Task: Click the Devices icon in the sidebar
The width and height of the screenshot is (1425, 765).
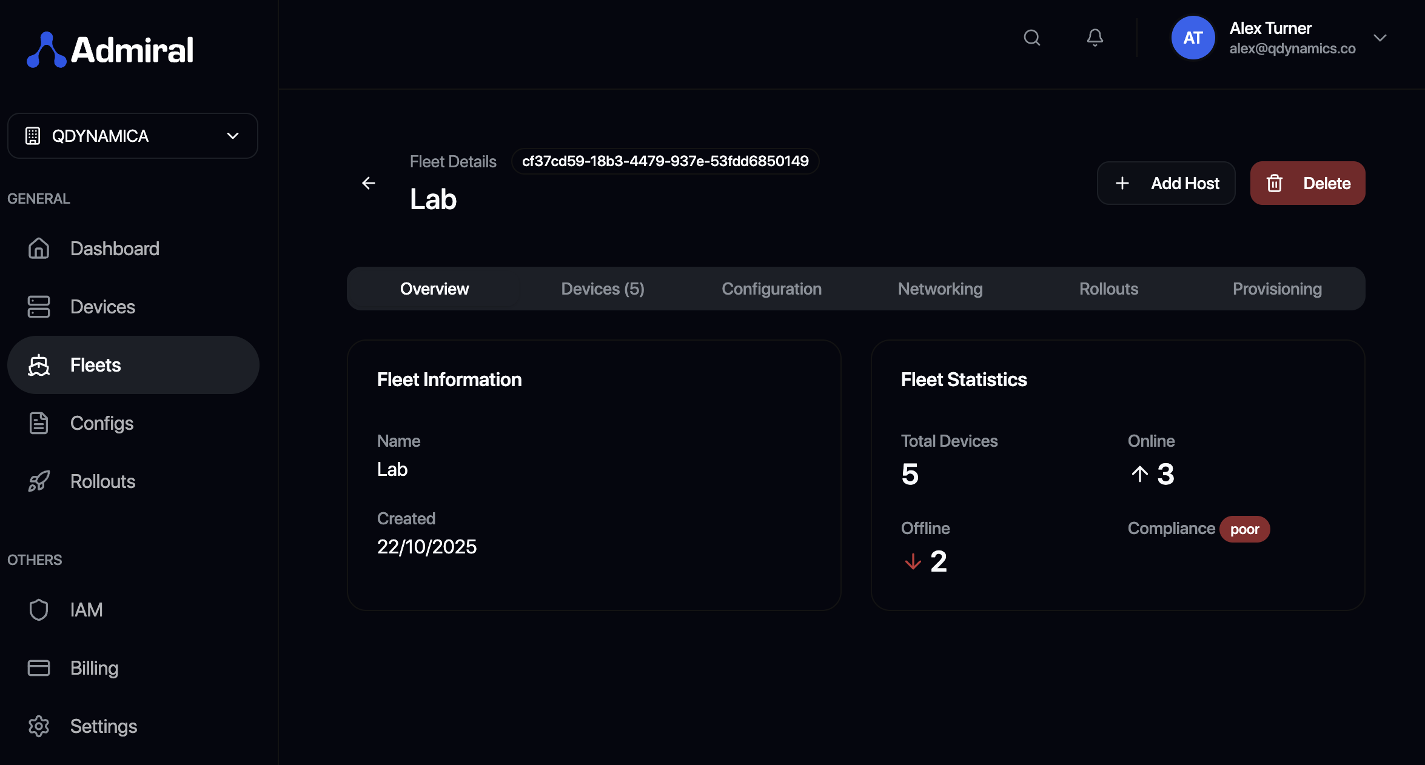Action: point(39,307)
